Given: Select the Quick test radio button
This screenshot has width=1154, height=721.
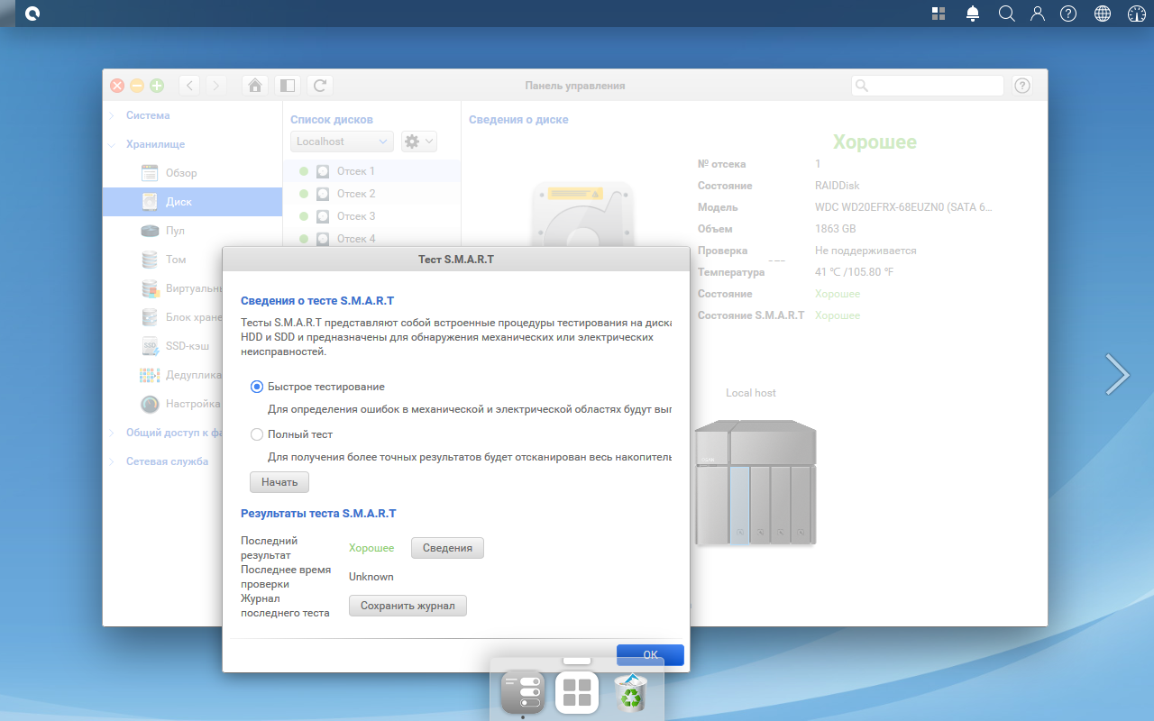Looking at the screenshot, I should (x=257, y=387).
